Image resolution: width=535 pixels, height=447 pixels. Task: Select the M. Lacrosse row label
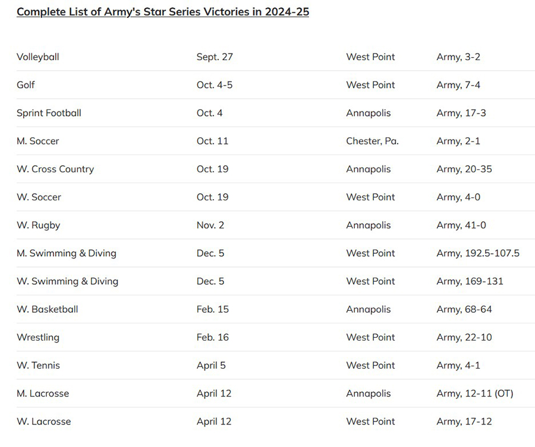click(x=43, y=394)
